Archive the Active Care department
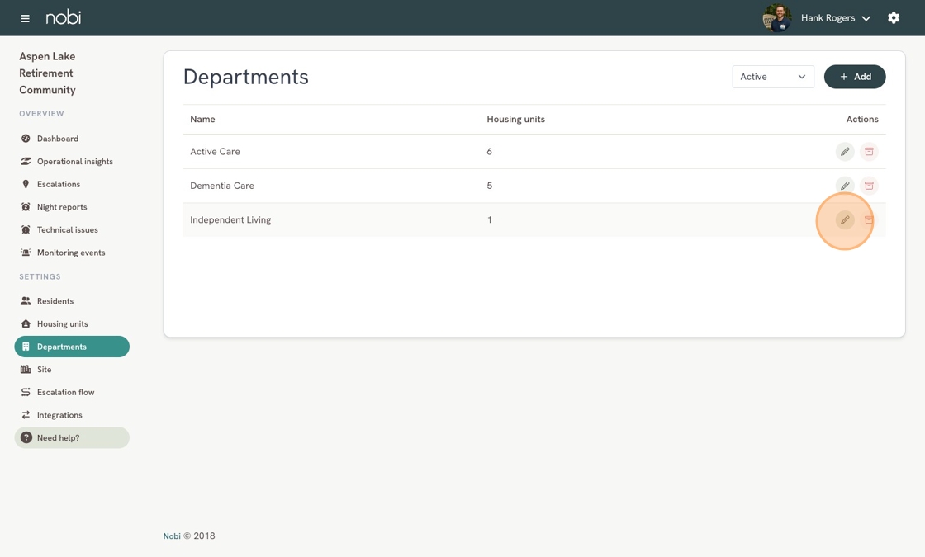 [x=869, y=152]
